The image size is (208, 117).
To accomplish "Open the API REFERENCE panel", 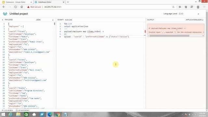I will pos(22,110).
